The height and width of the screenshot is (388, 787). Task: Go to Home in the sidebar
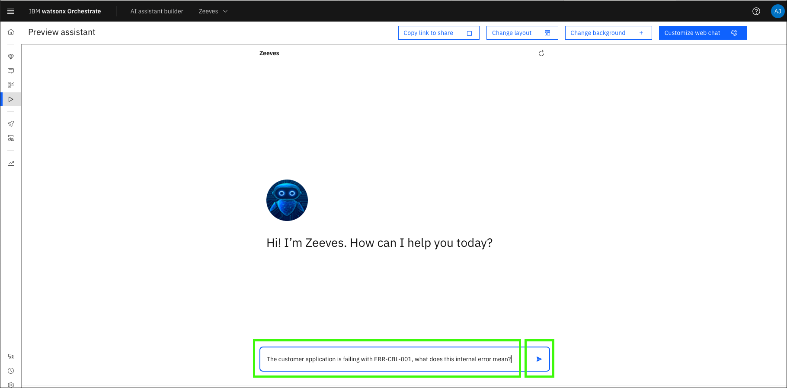(x=11, y=32)
